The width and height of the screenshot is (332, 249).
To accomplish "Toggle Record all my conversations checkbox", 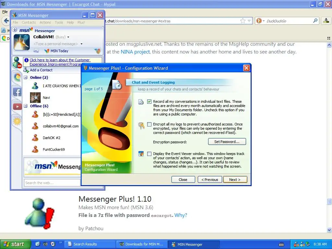I will [149, 101].
